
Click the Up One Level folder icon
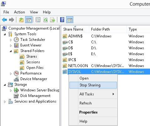(21, 20)
